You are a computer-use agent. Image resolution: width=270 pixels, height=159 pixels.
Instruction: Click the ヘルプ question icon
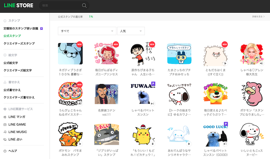[5, 151]
